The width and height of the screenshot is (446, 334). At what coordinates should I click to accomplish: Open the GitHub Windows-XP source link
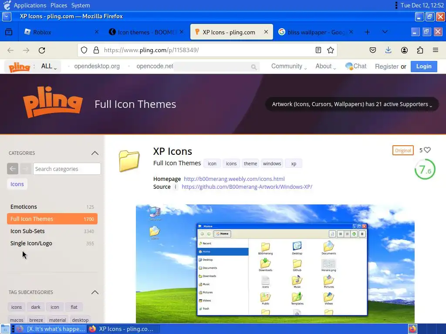tap(247, 187)
